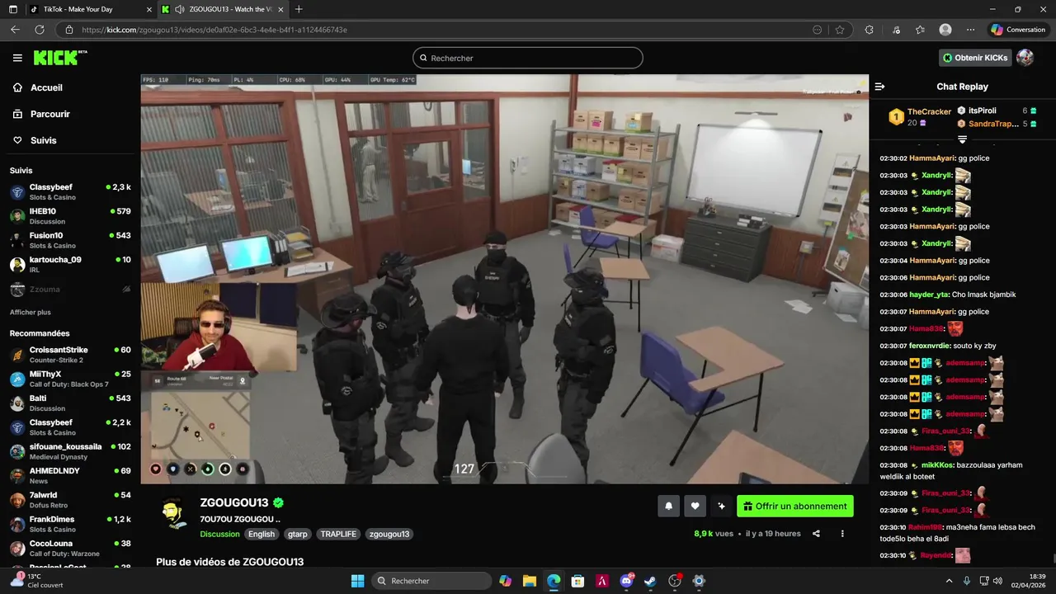
Task: Select the ZGOUGOU13 Kick browser tab
Action: (223, 9)
